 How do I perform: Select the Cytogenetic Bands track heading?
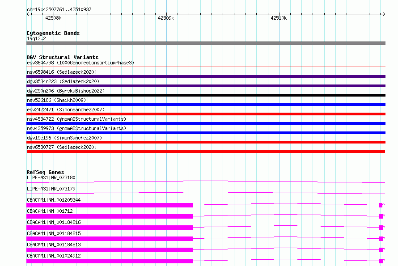(53, 33)
